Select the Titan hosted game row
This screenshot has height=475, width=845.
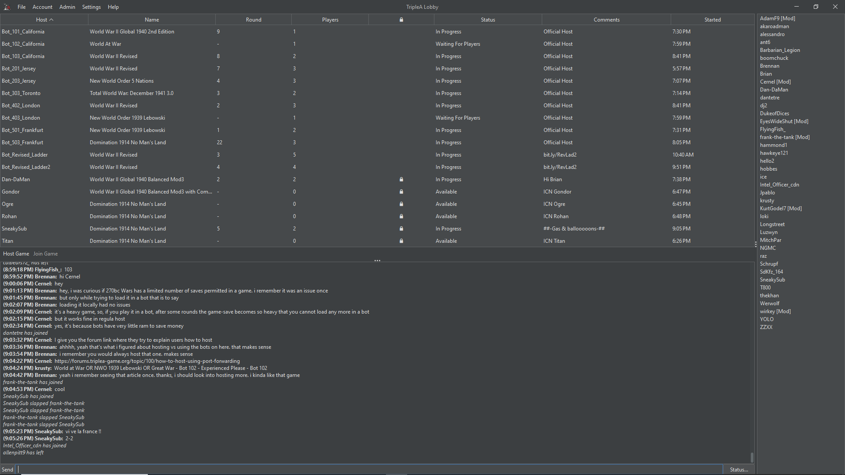click(377, 241)
